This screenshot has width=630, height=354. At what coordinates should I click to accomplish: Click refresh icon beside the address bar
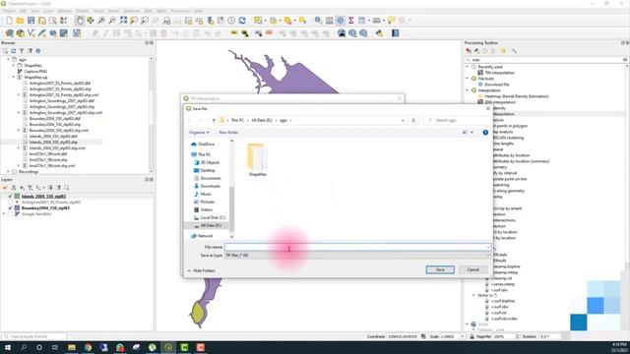coord(413,120)
